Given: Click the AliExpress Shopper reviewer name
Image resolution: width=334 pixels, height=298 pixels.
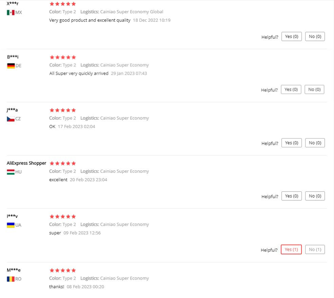Looking at the screenshot, I should 26,163.
